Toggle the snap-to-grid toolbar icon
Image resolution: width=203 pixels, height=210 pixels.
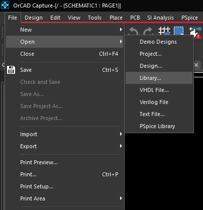[164, 31]
